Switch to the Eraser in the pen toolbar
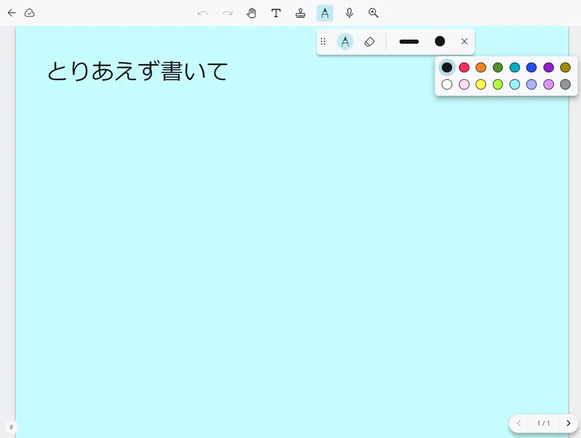 [370, 41]
